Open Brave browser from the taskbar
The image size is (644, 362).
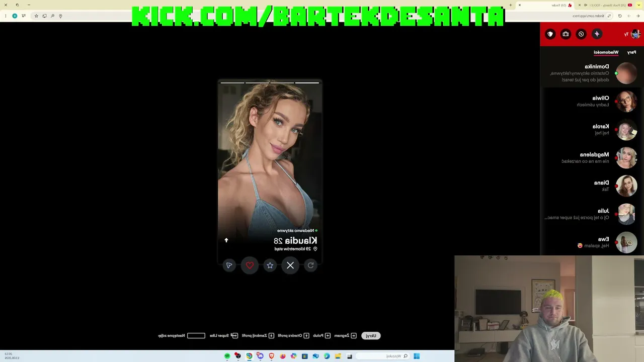pyautogui.click(x=272, y=356)
